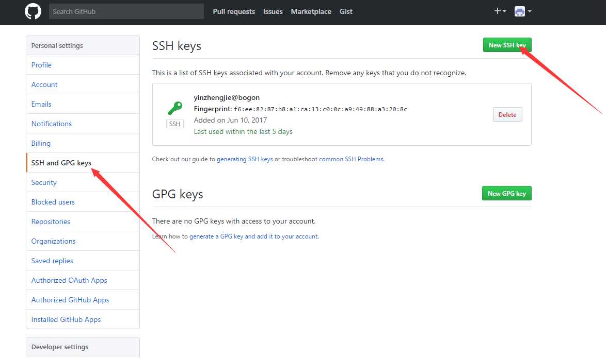Click the New GPG key button
Image resolution: width=606 pixels, height=358 pixels.
point(507,193)
